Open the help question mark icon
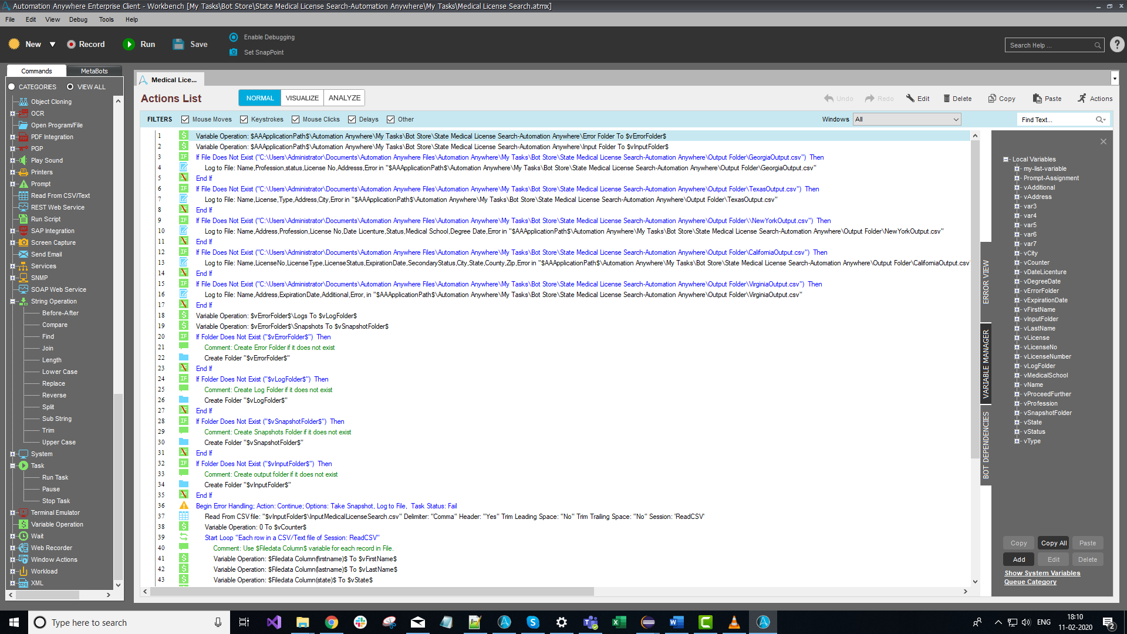The image size is (1127, 634). tap(1117, 45)
